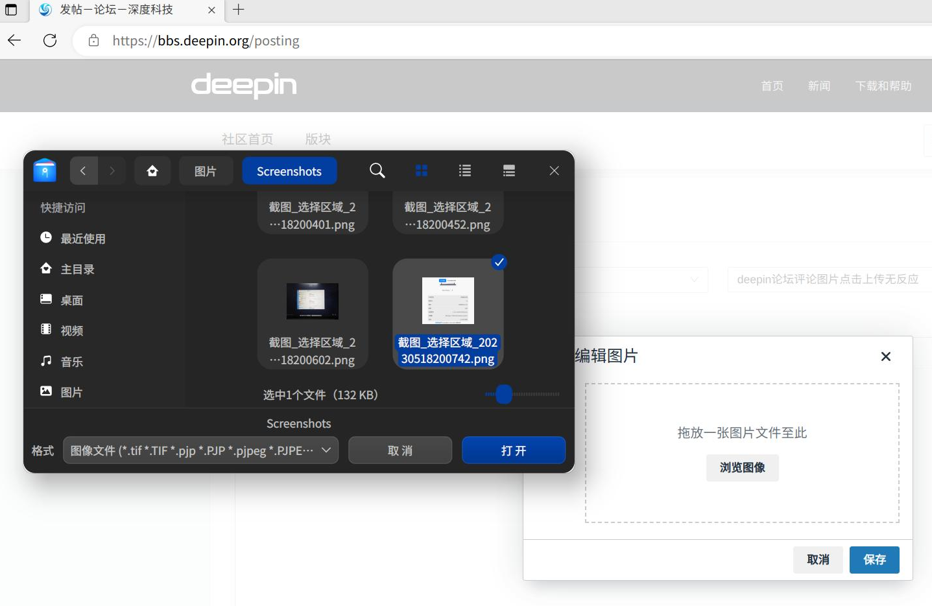Close the 编辑图片 dialog

886,356
